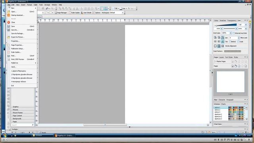Expand the Master Pages section
Screen dimensions: 254x143
click(x=215, y=62)
